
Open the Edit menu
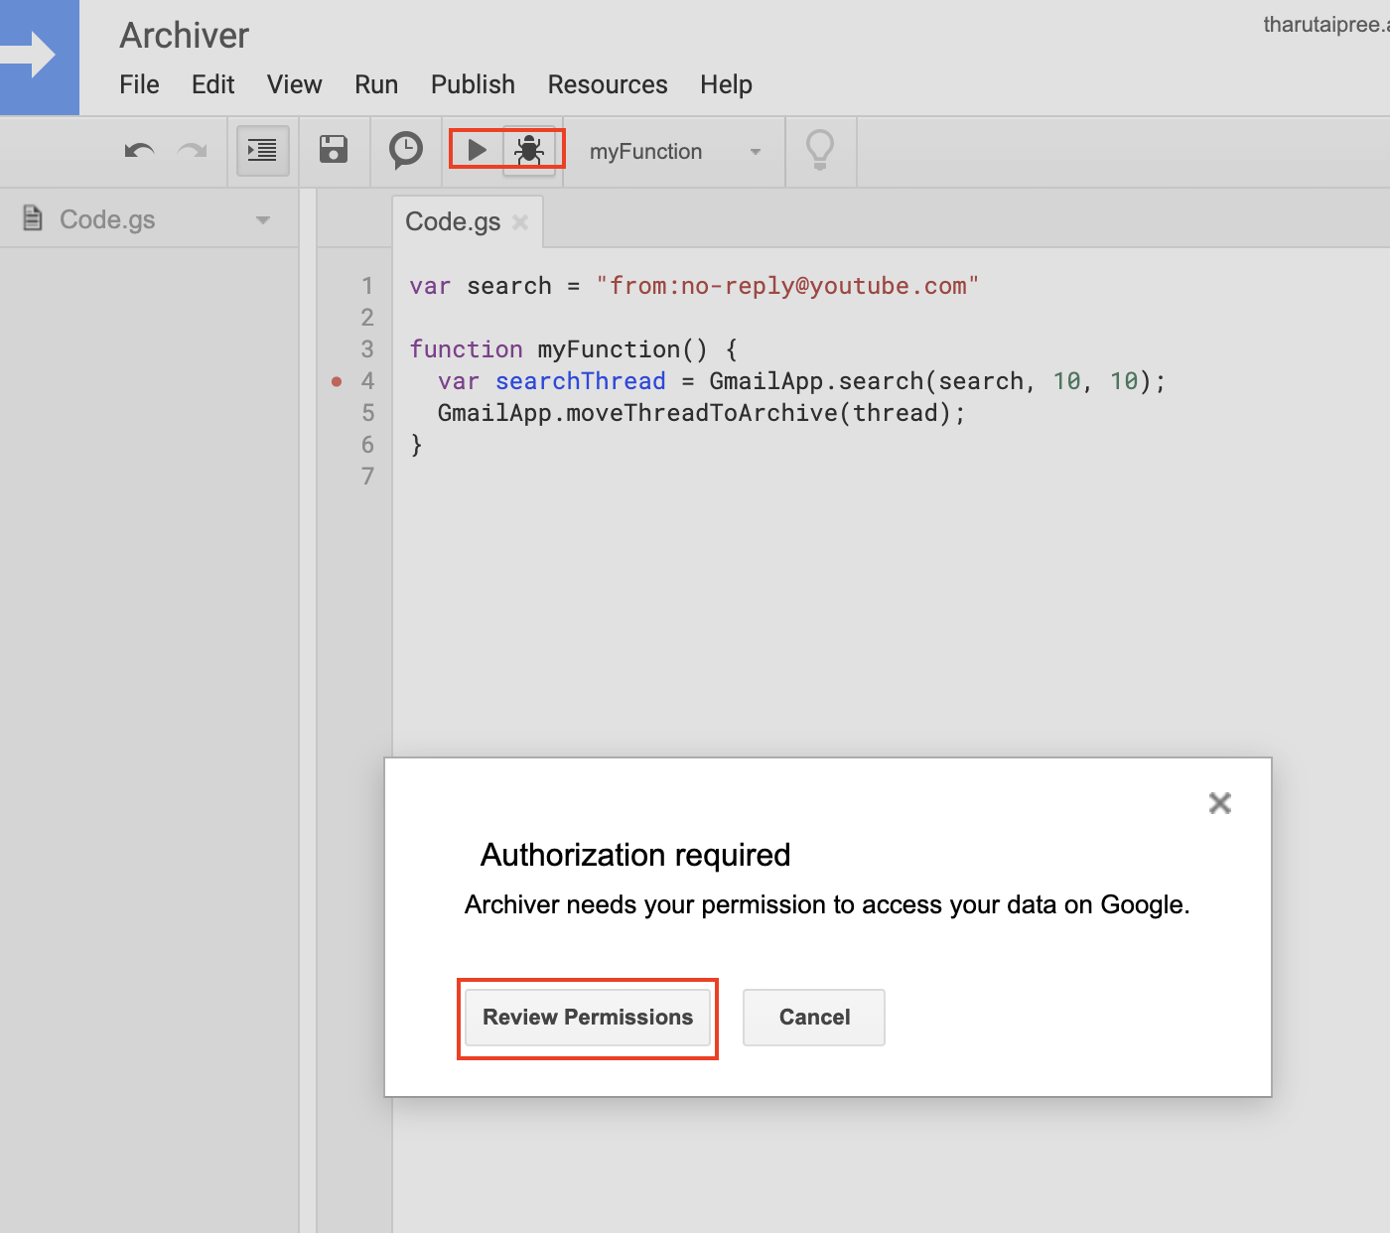pos(212,84)
